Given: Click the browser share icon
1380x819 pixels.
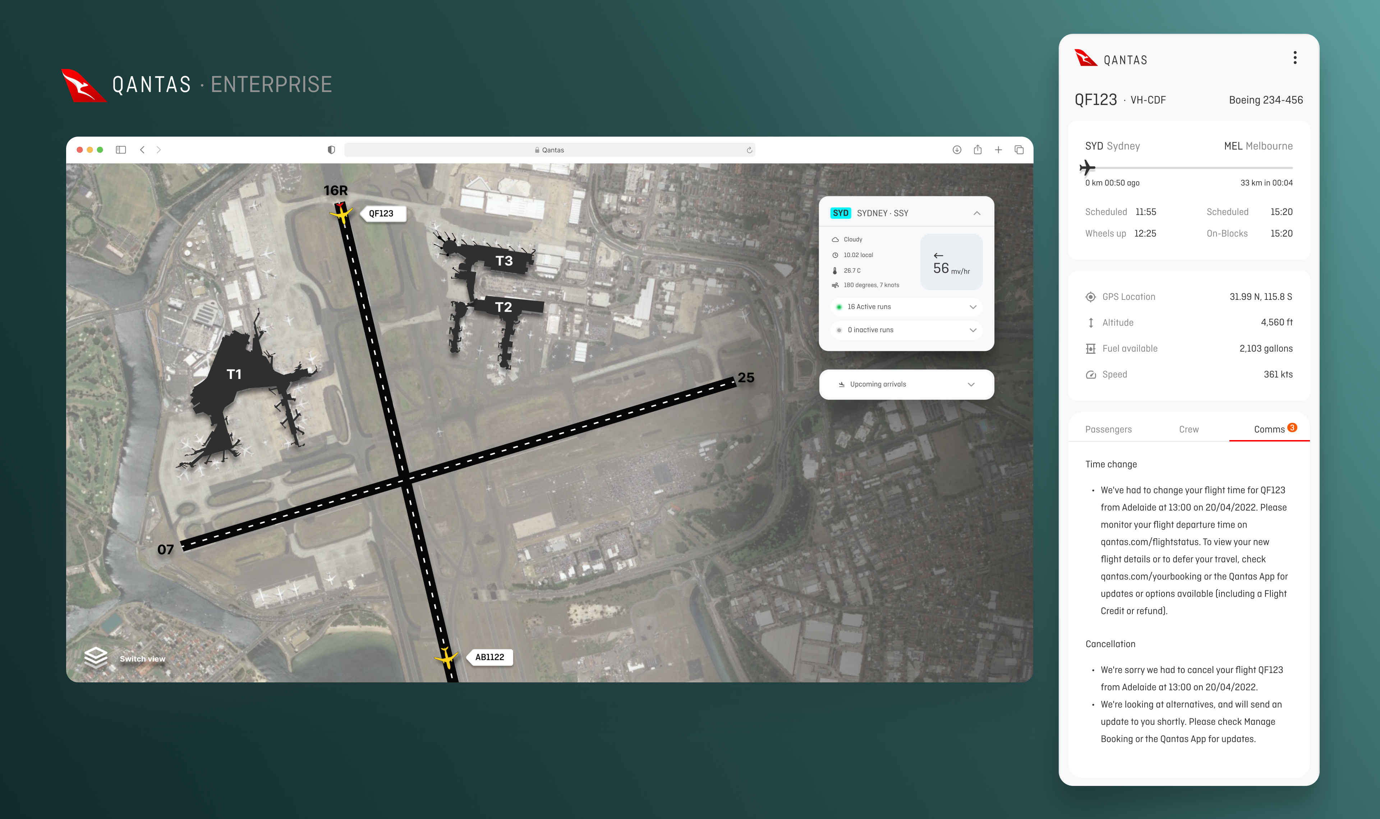Looking at the screenshot, I should click(977, 149).
